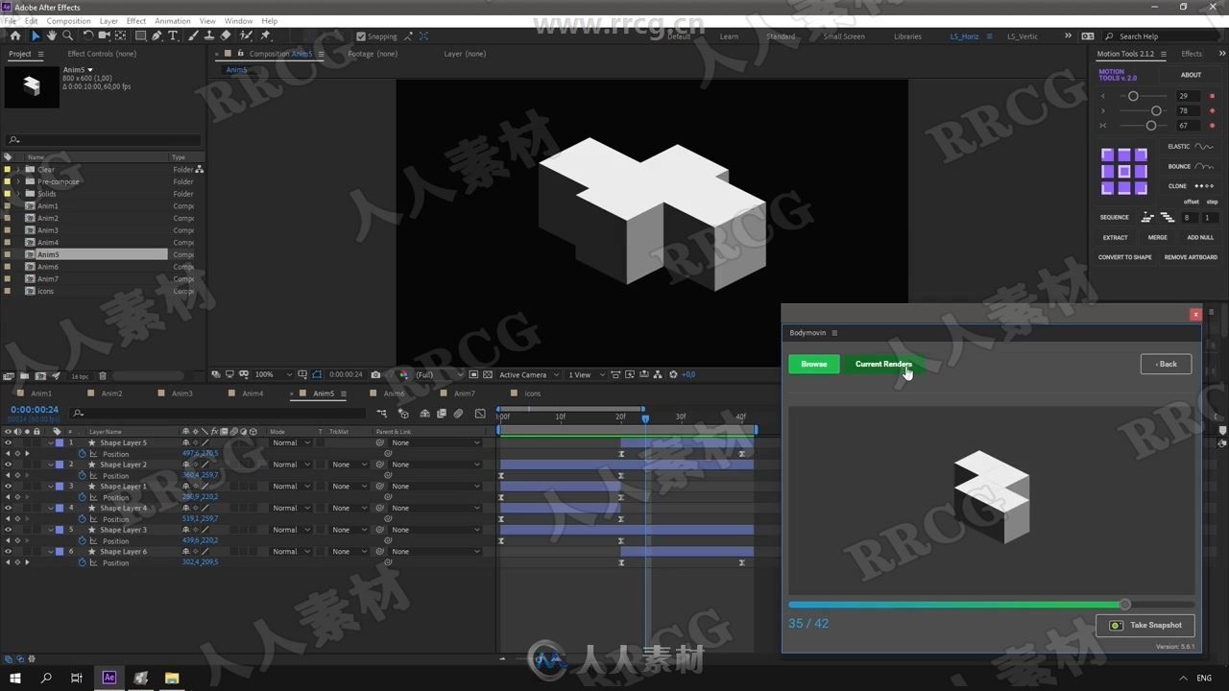Screen dimensions: 1229x691
Task: Select the Eraser tool
Action: (226, 36)
